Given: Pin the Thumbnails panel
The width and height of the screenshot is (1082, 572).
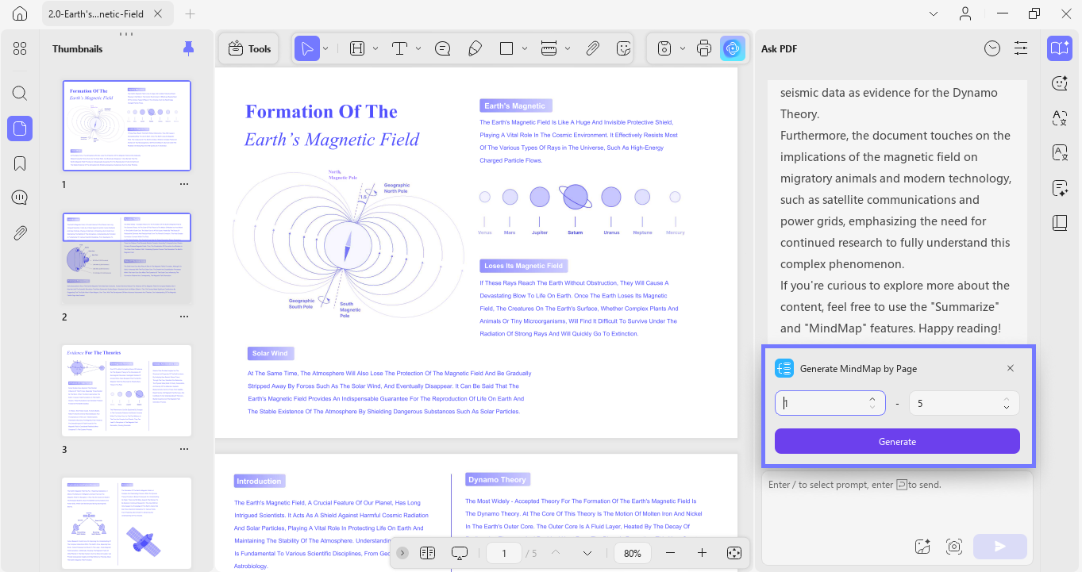Looking at the screenshot, I should [188, 48].
